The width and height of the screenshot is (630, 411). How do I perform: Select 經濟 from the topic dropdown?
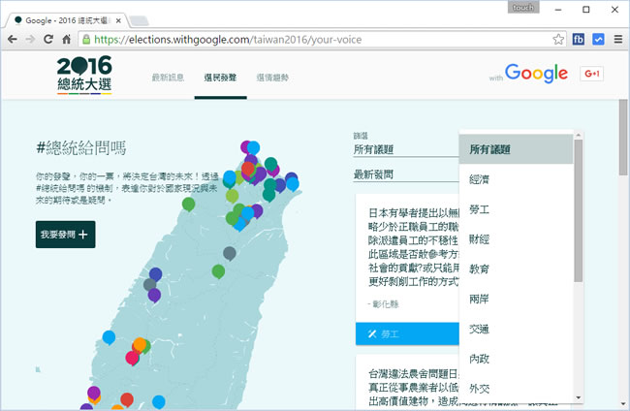(480, 179)
